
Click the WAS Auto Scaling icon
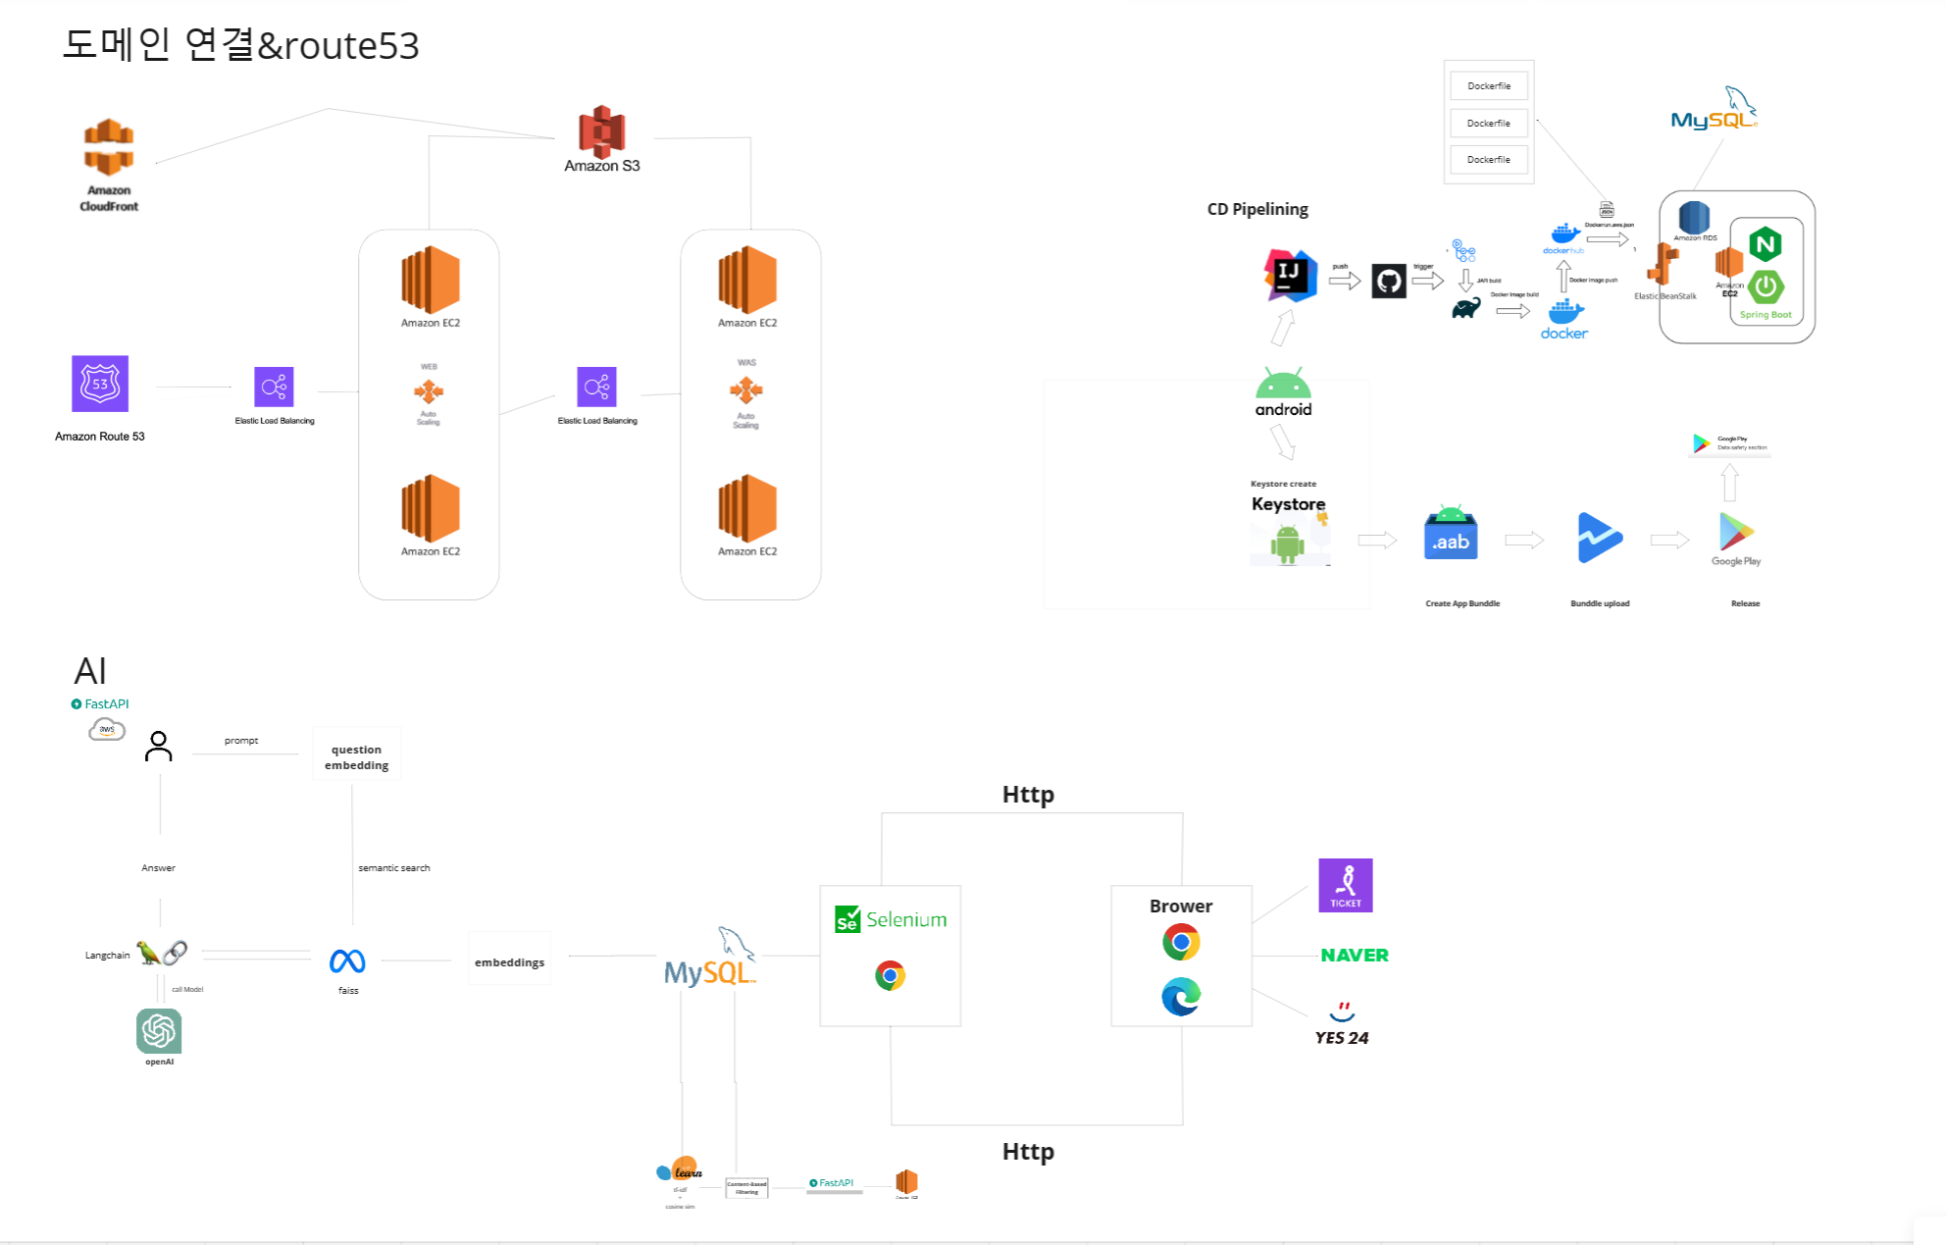746,390
